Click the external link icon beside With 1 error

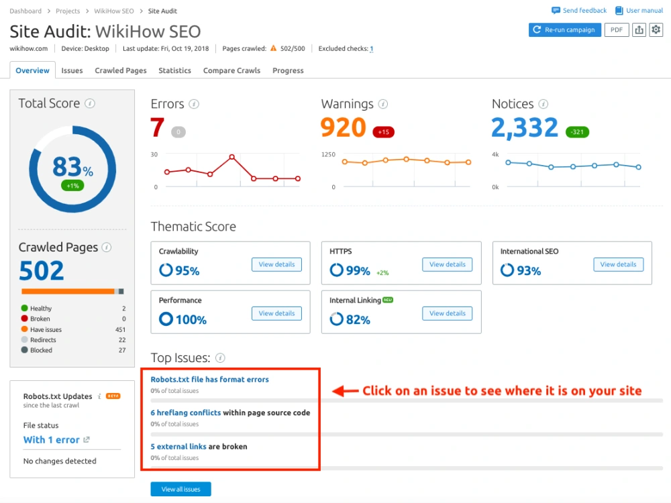pyautogui.click(x=87, y=440)
